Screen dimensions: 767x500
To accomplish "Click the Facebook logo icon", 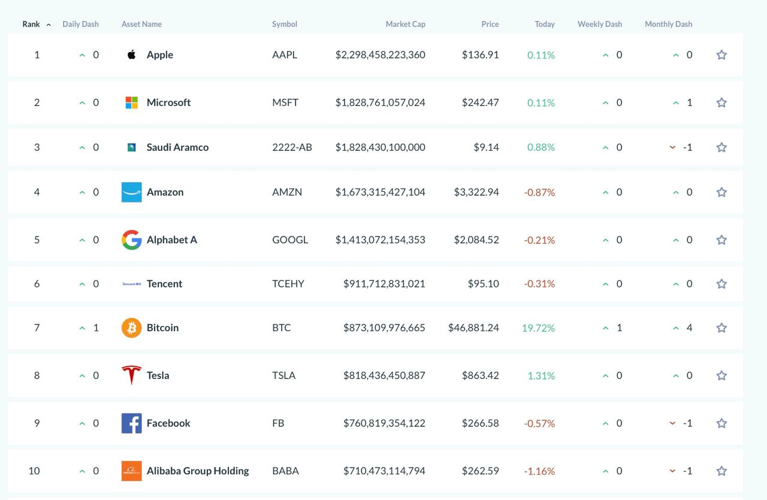I will click(132, 423).
